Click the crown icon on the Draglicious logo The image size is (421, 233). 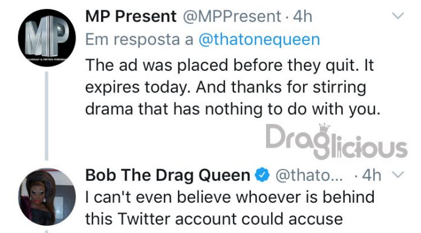[x=324, y=128]
